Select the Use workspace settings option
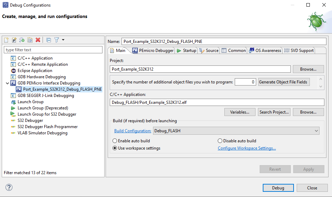The width and height of the screenshot is (332, 197). point(115,148)
